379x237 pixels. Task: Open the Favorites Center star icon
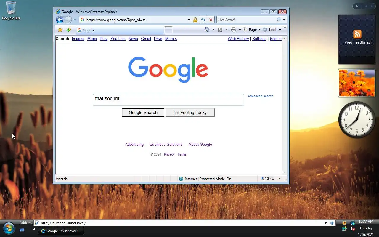click(x=60, y=30)
